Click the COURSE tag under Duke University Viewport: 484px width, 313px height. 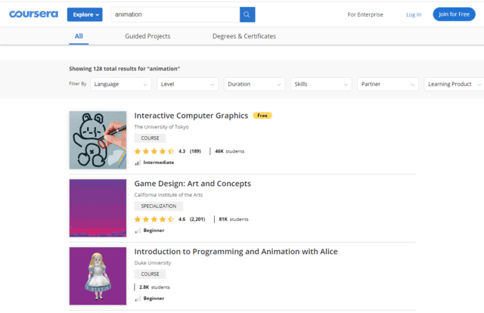click(150, 274)
